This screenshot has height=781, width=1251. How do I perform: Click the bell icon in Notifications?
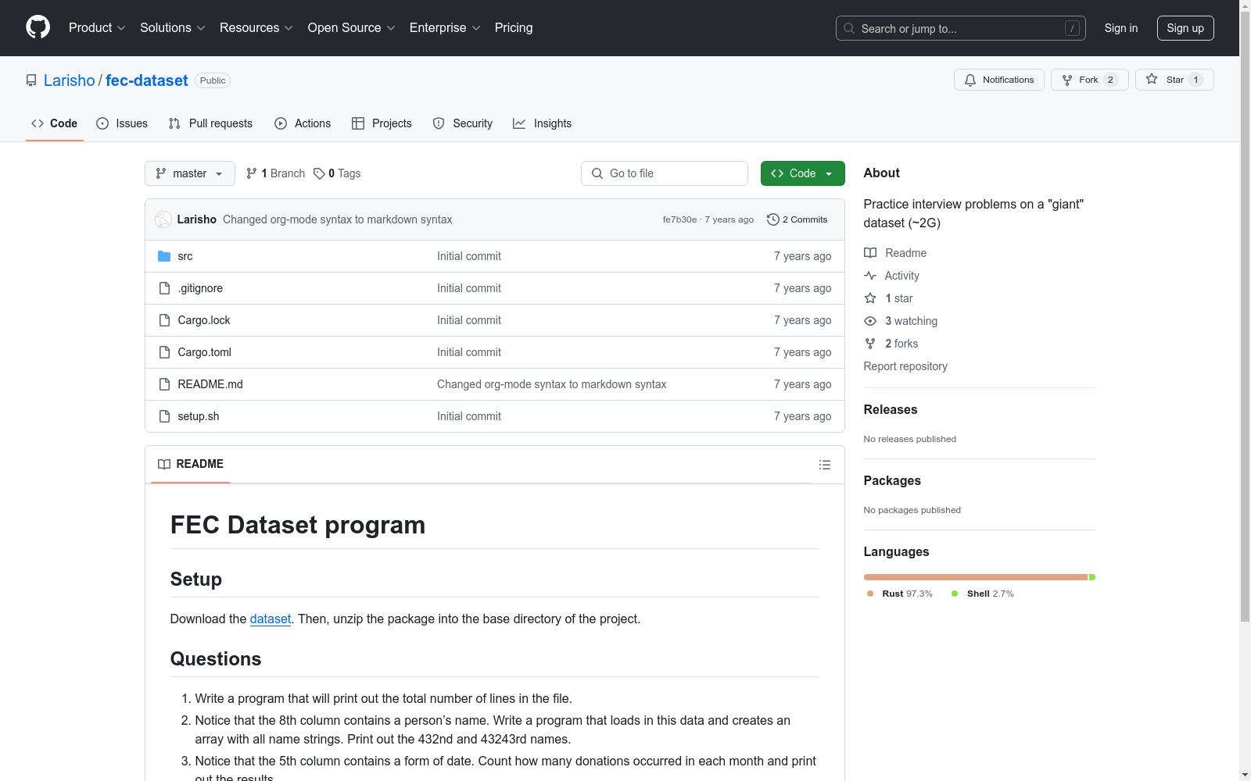point(970,80)
